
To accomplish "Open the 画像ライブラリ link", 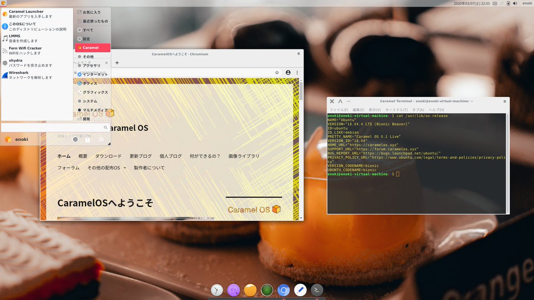I will point(244,156).
